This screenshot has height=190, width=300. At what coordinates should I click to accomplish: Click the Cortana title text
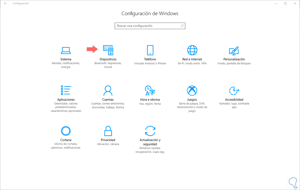tap(66, 140)
